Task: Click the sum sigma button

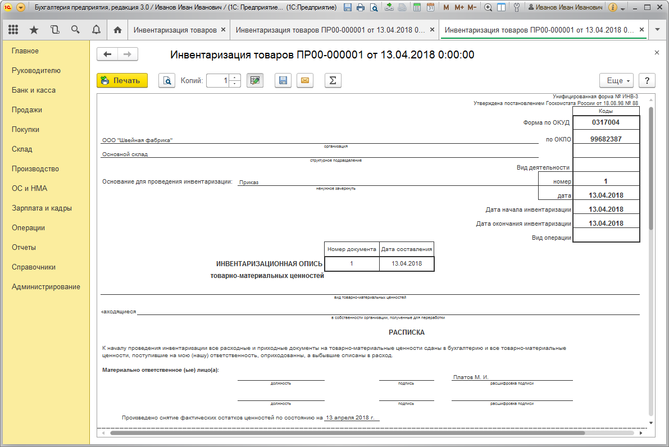Action: (333, 81)
